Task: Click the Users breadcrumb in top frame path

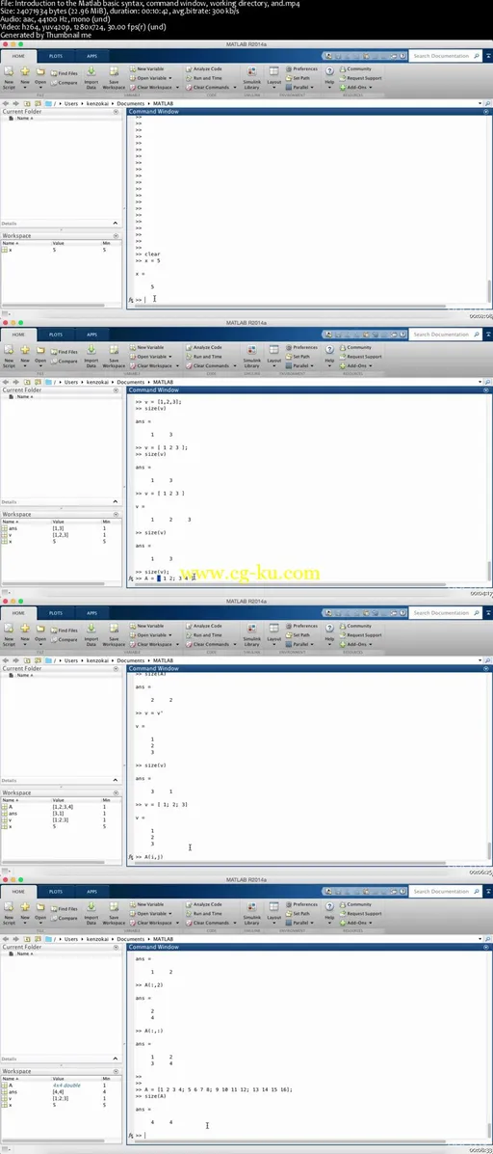Action: click(70, 104)
